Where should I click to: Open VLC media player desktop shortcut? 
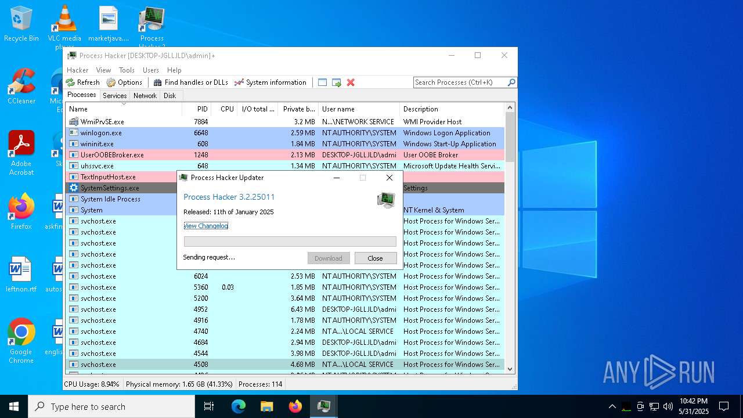point(64,27)
